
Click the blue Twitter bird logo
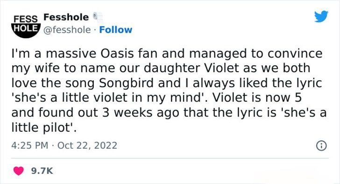321,16
